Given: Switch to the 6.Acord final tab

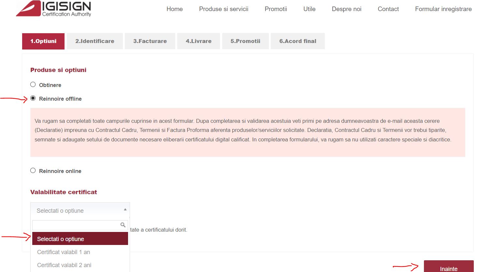Looking at the screenshot, I should click(x=298, y=41).
